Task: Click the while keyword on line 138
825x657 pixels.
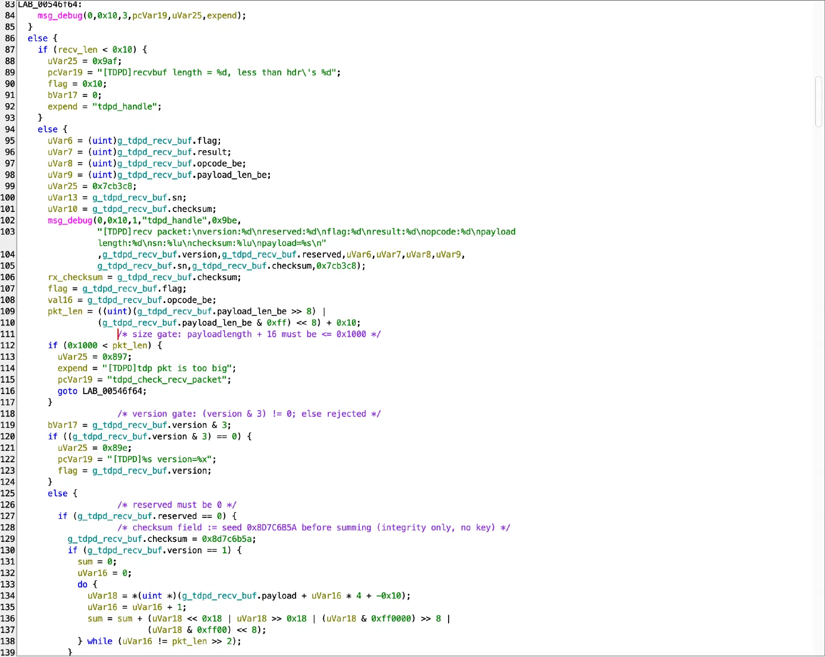Action: [100, 642]
